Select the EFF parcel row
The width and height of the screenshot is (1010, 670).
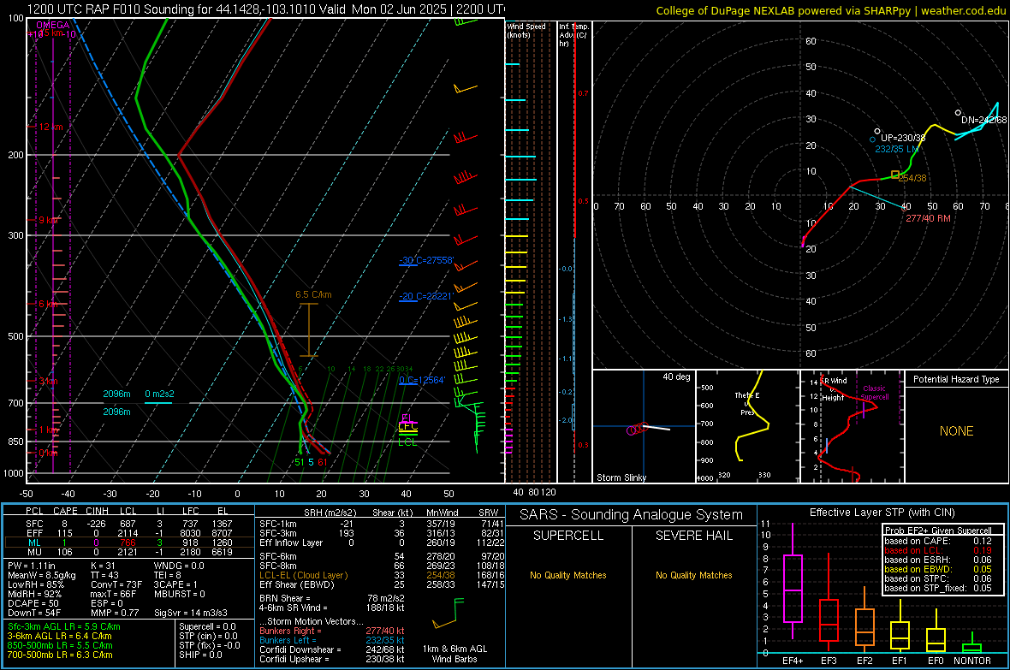click(x=129, y=533)
